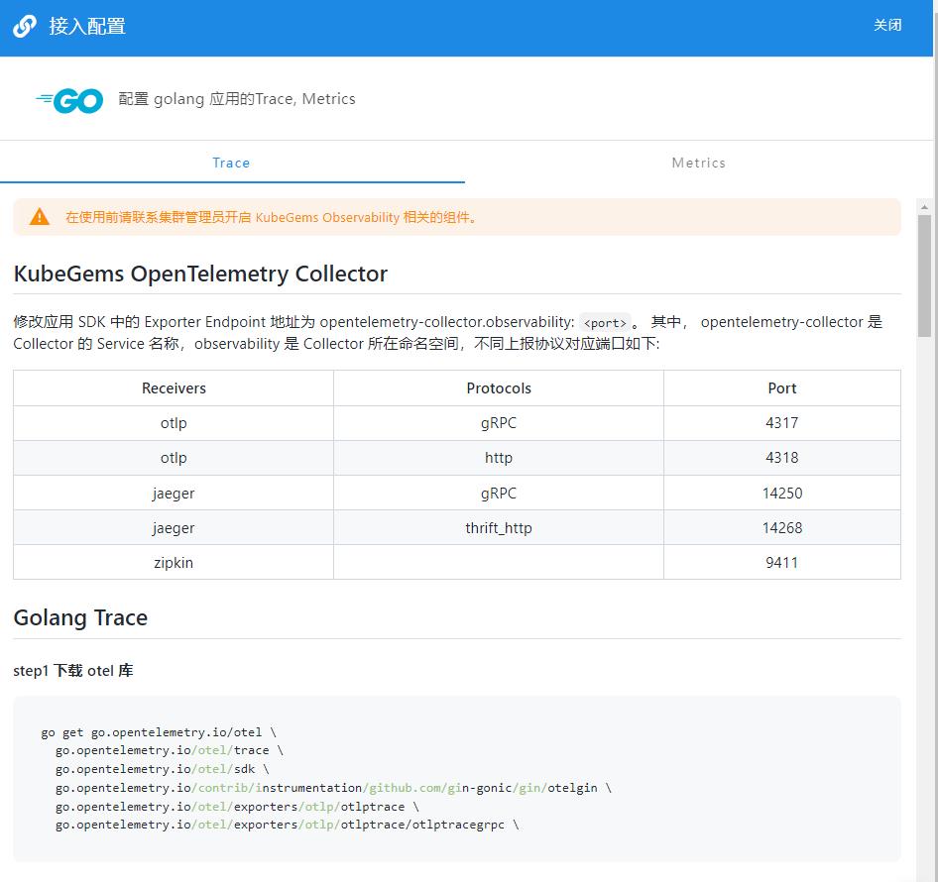The height and width of the screenshot is (882, 938).
Task: Click the jaeger cell in the 14268 row
Action: (174, 528)
